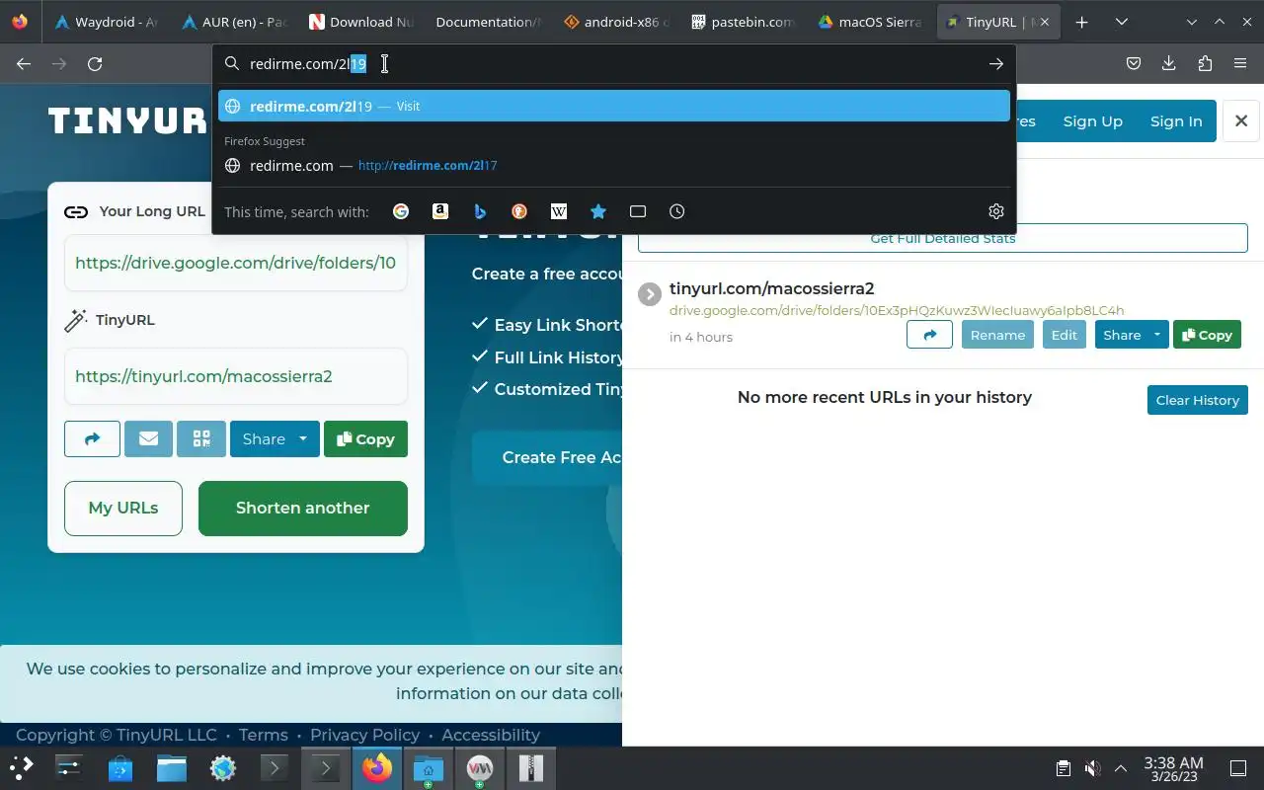1264x790 pixels.
Task: Click Clear History button
Action: pyautogui.click(x=1197, y=400)
